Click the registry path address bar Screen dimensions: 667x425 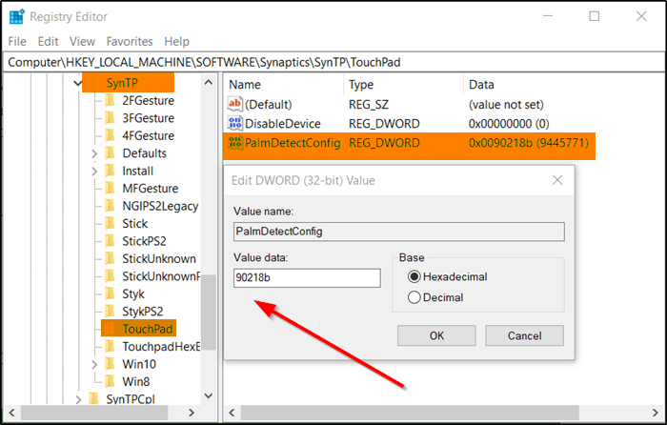tap(333, 62)
